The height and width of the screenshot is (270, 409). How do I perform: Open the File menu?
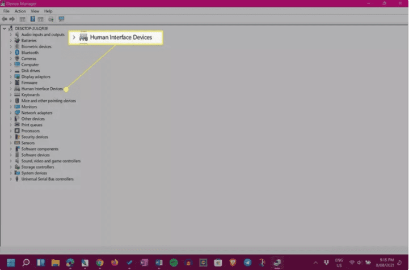coord(6,11)
